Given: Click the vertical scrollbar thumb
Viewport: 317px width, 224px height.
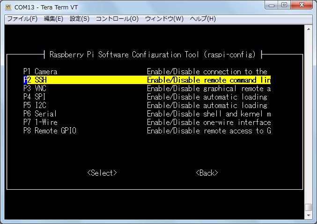Looking at the screenshot, I should click(x=309, y=208).
